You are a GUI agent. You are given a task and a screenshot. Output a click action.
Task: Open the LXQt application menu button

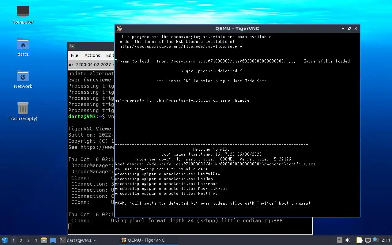[5, 240]
